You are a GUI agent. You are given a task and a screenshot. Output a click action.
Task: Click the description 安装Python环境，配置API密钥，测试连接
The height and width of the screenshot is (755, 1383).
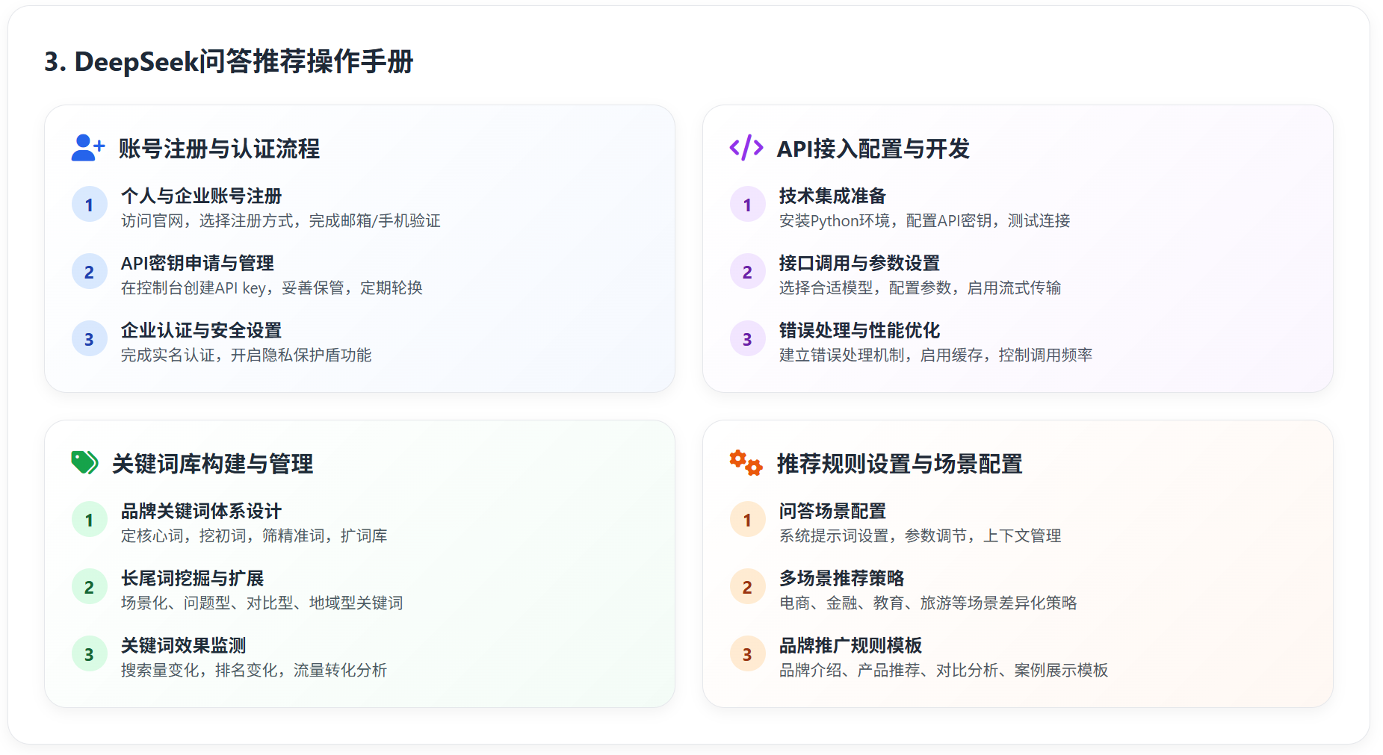[x=925, y=221]
